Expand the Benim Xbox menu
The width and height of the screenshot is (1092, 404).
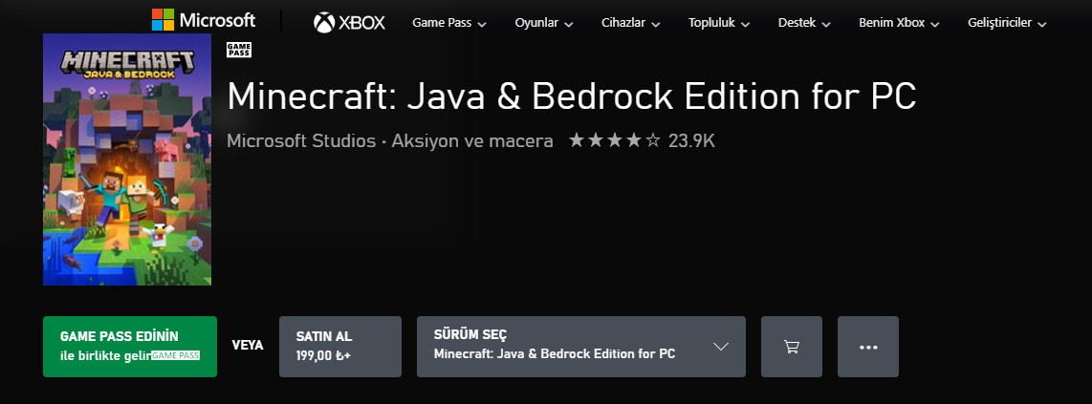pyautogui.click(x=898, y=22)
